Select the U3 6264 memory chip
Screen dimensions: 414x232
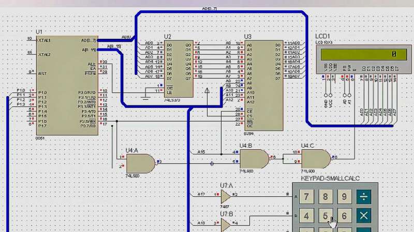click(264, 85)
